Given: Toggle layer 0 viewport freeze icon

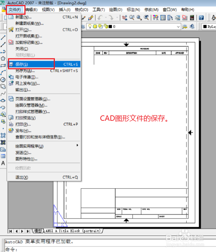Looking at the screenshot, I should pyautogui.click(x=100, y=26).
